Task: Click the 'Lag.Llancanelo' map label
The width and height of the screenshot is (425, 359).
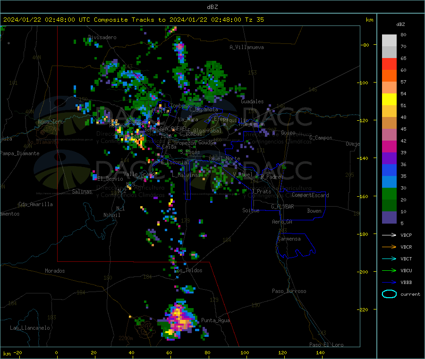Action: [30, 328]
